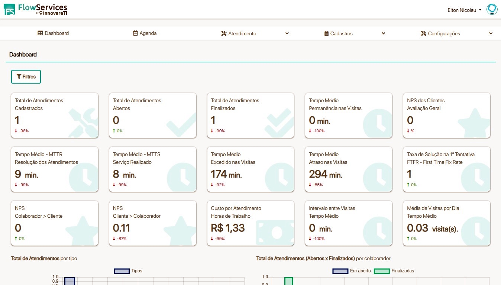The image size is (501, 285).
Task: Click the FlowServices logo icon
Action: pyautogui.click(x=10, y=9)
